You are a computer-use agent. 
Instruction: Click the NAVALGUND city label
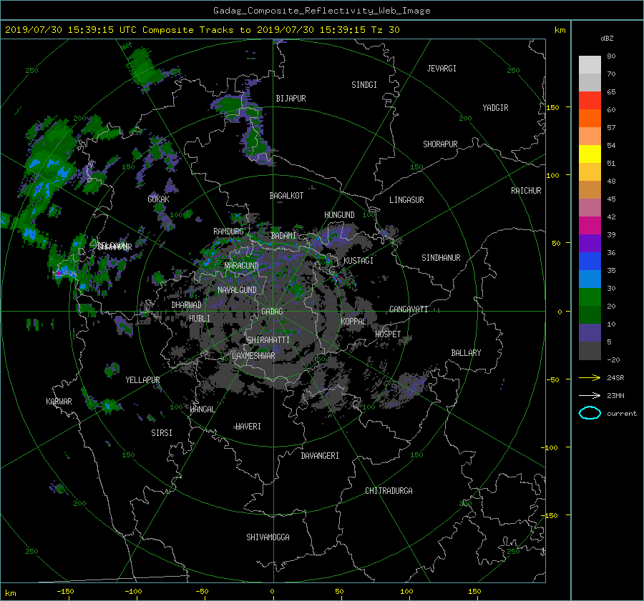click(237, 289)
